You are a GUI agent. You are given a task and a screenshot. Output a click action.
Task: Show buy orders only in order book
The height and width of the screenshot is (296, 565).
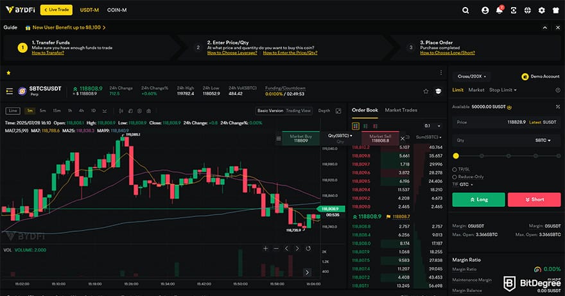coord(366,126)
